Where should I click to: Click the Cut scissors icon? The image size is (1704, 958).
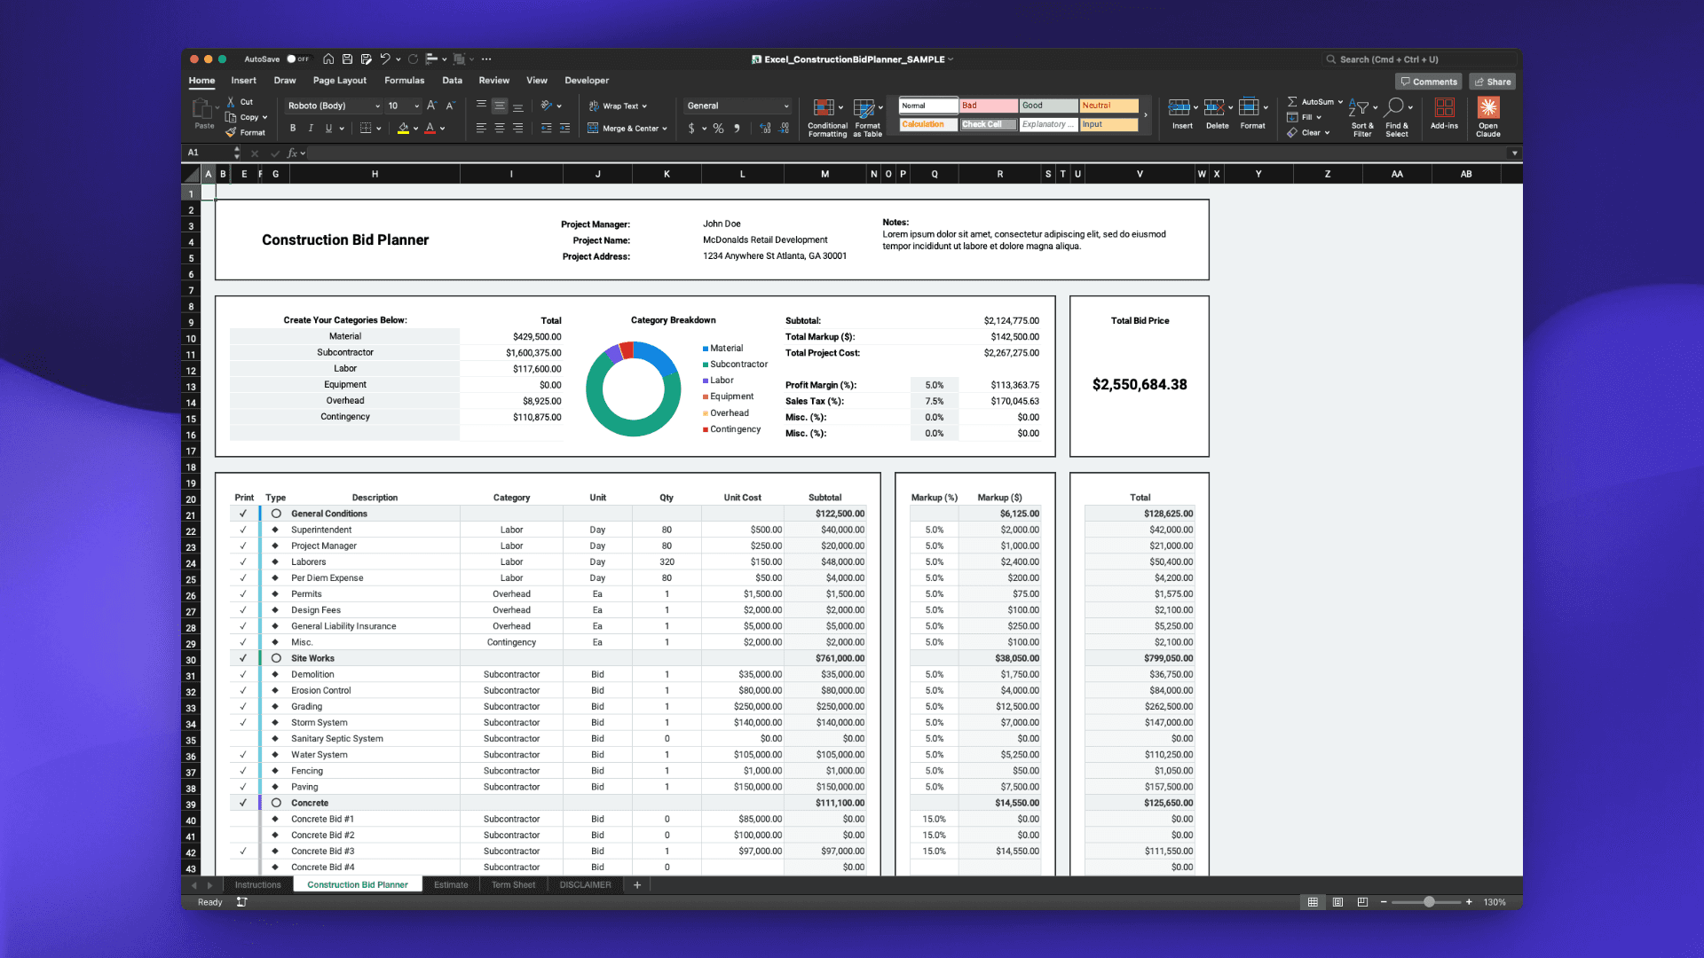tap(231, 102)
